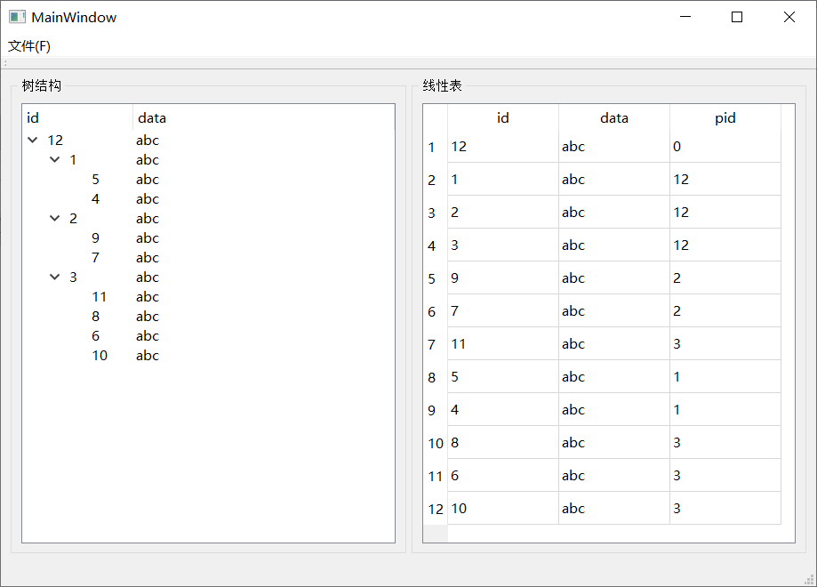Image resolution: width=817 pixels, height=587 pixels.
Task: Select table row header 7
Action: [x=436, y=344]
